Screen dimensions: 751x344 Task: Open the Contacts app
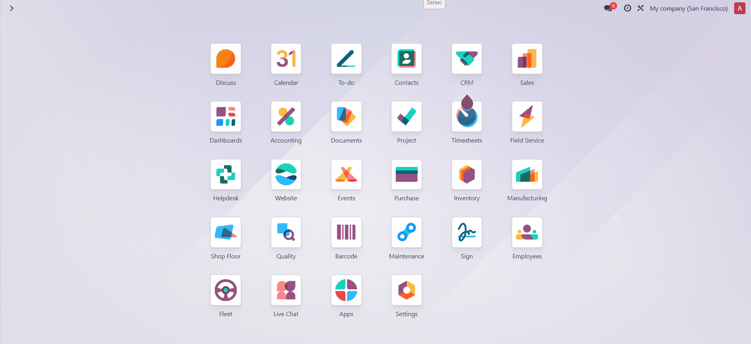pyautogui.click(x=406, y=59)
